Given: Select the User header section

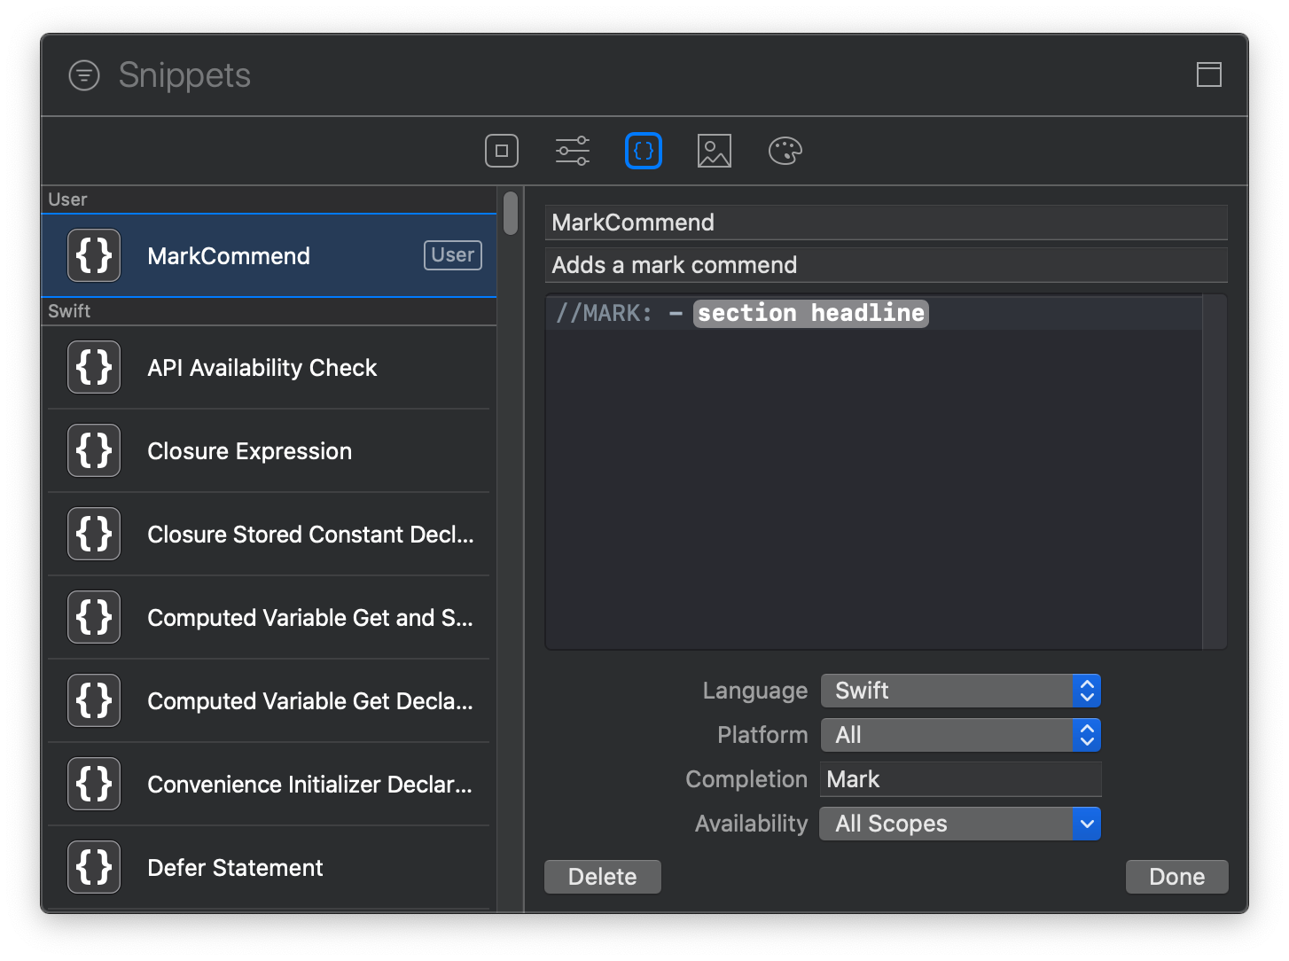Looking at the screenshot, I should pyautogui.click(x=68, y=199).
